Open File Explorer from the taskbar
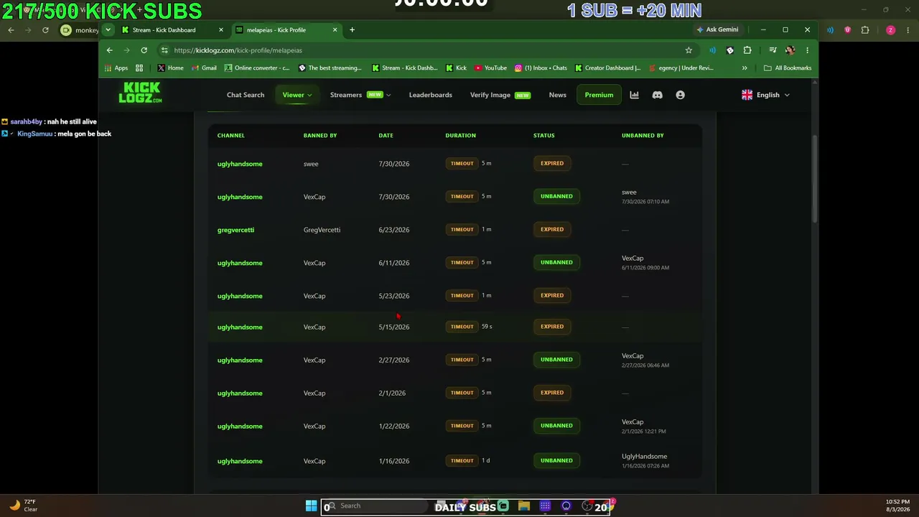This screenshot has height=517, width=919. click(524, 506)
